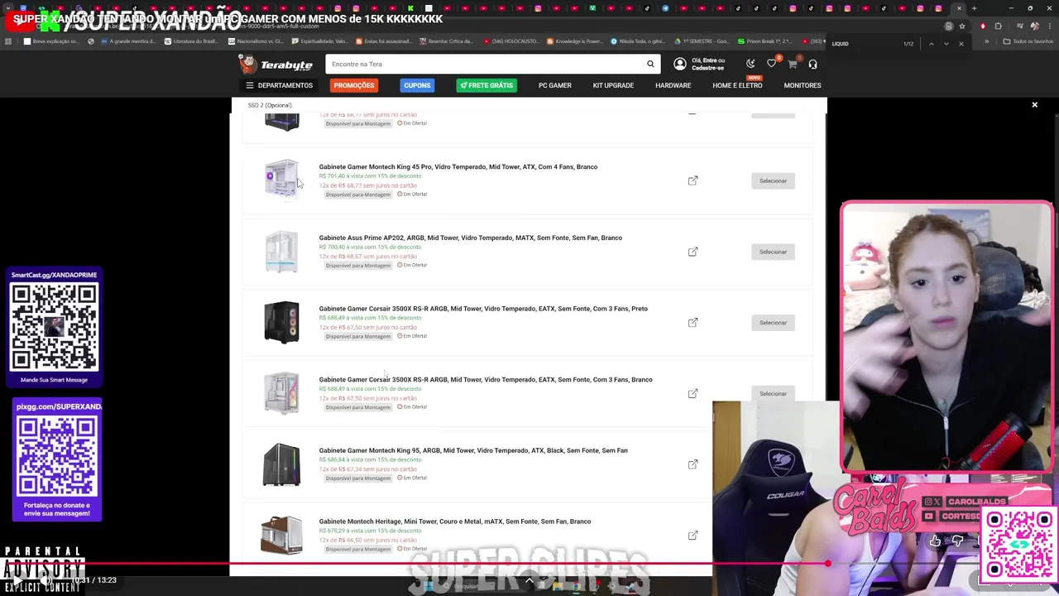Expand the DEPARTAMENTOS menu

click(x=279, y=85)
